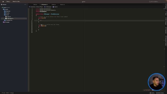Open the Properties side panel
The height and width of the screenshot is (94, 167).
[x=166, y=30]
